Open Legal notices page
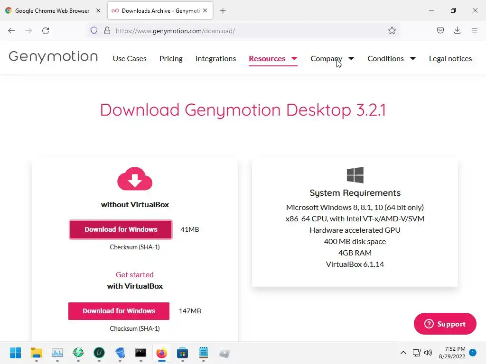 click(450, 58)
